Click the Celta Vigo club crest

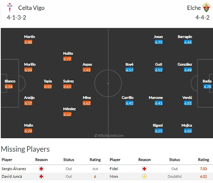pos(10,7)
